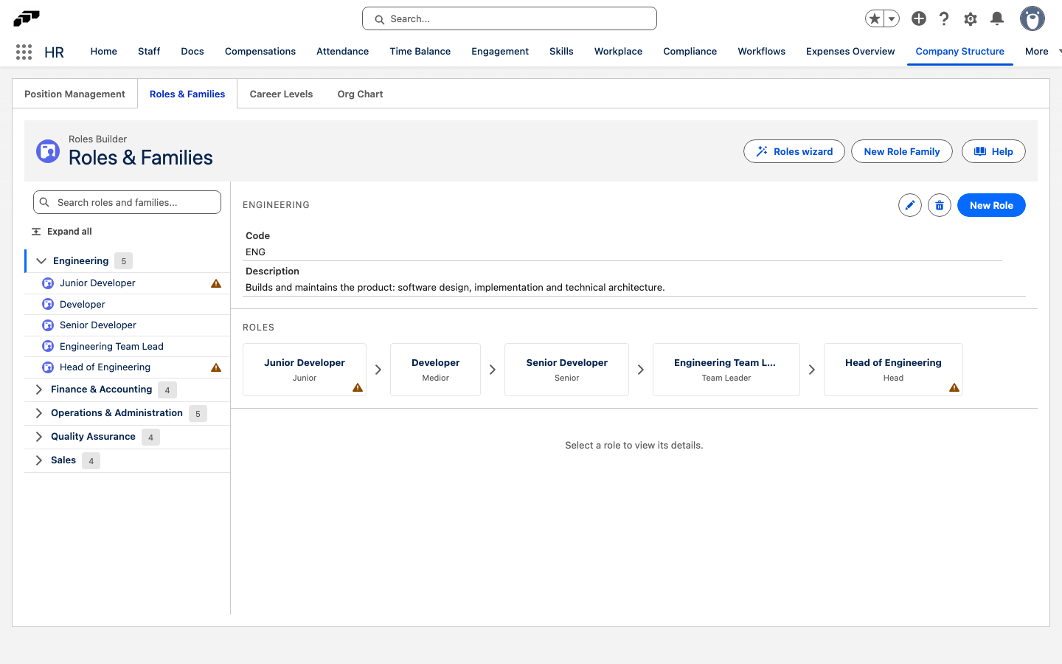Click the Developer role icon in the tree
Screen dimensions: 1062x664
click(x=48, y=304)
